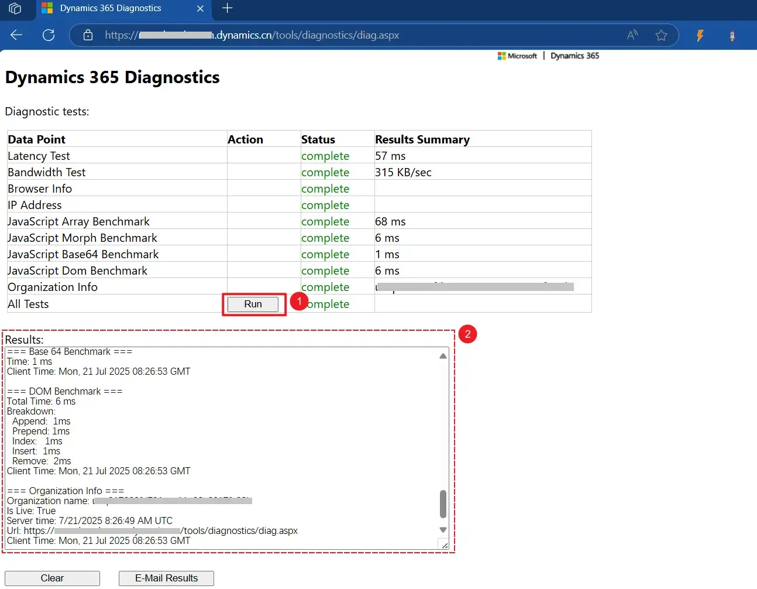Click the JavaScript Base64 Benchmark "complete" status
This screenshot has width=757, height=589.
(325, 254)
